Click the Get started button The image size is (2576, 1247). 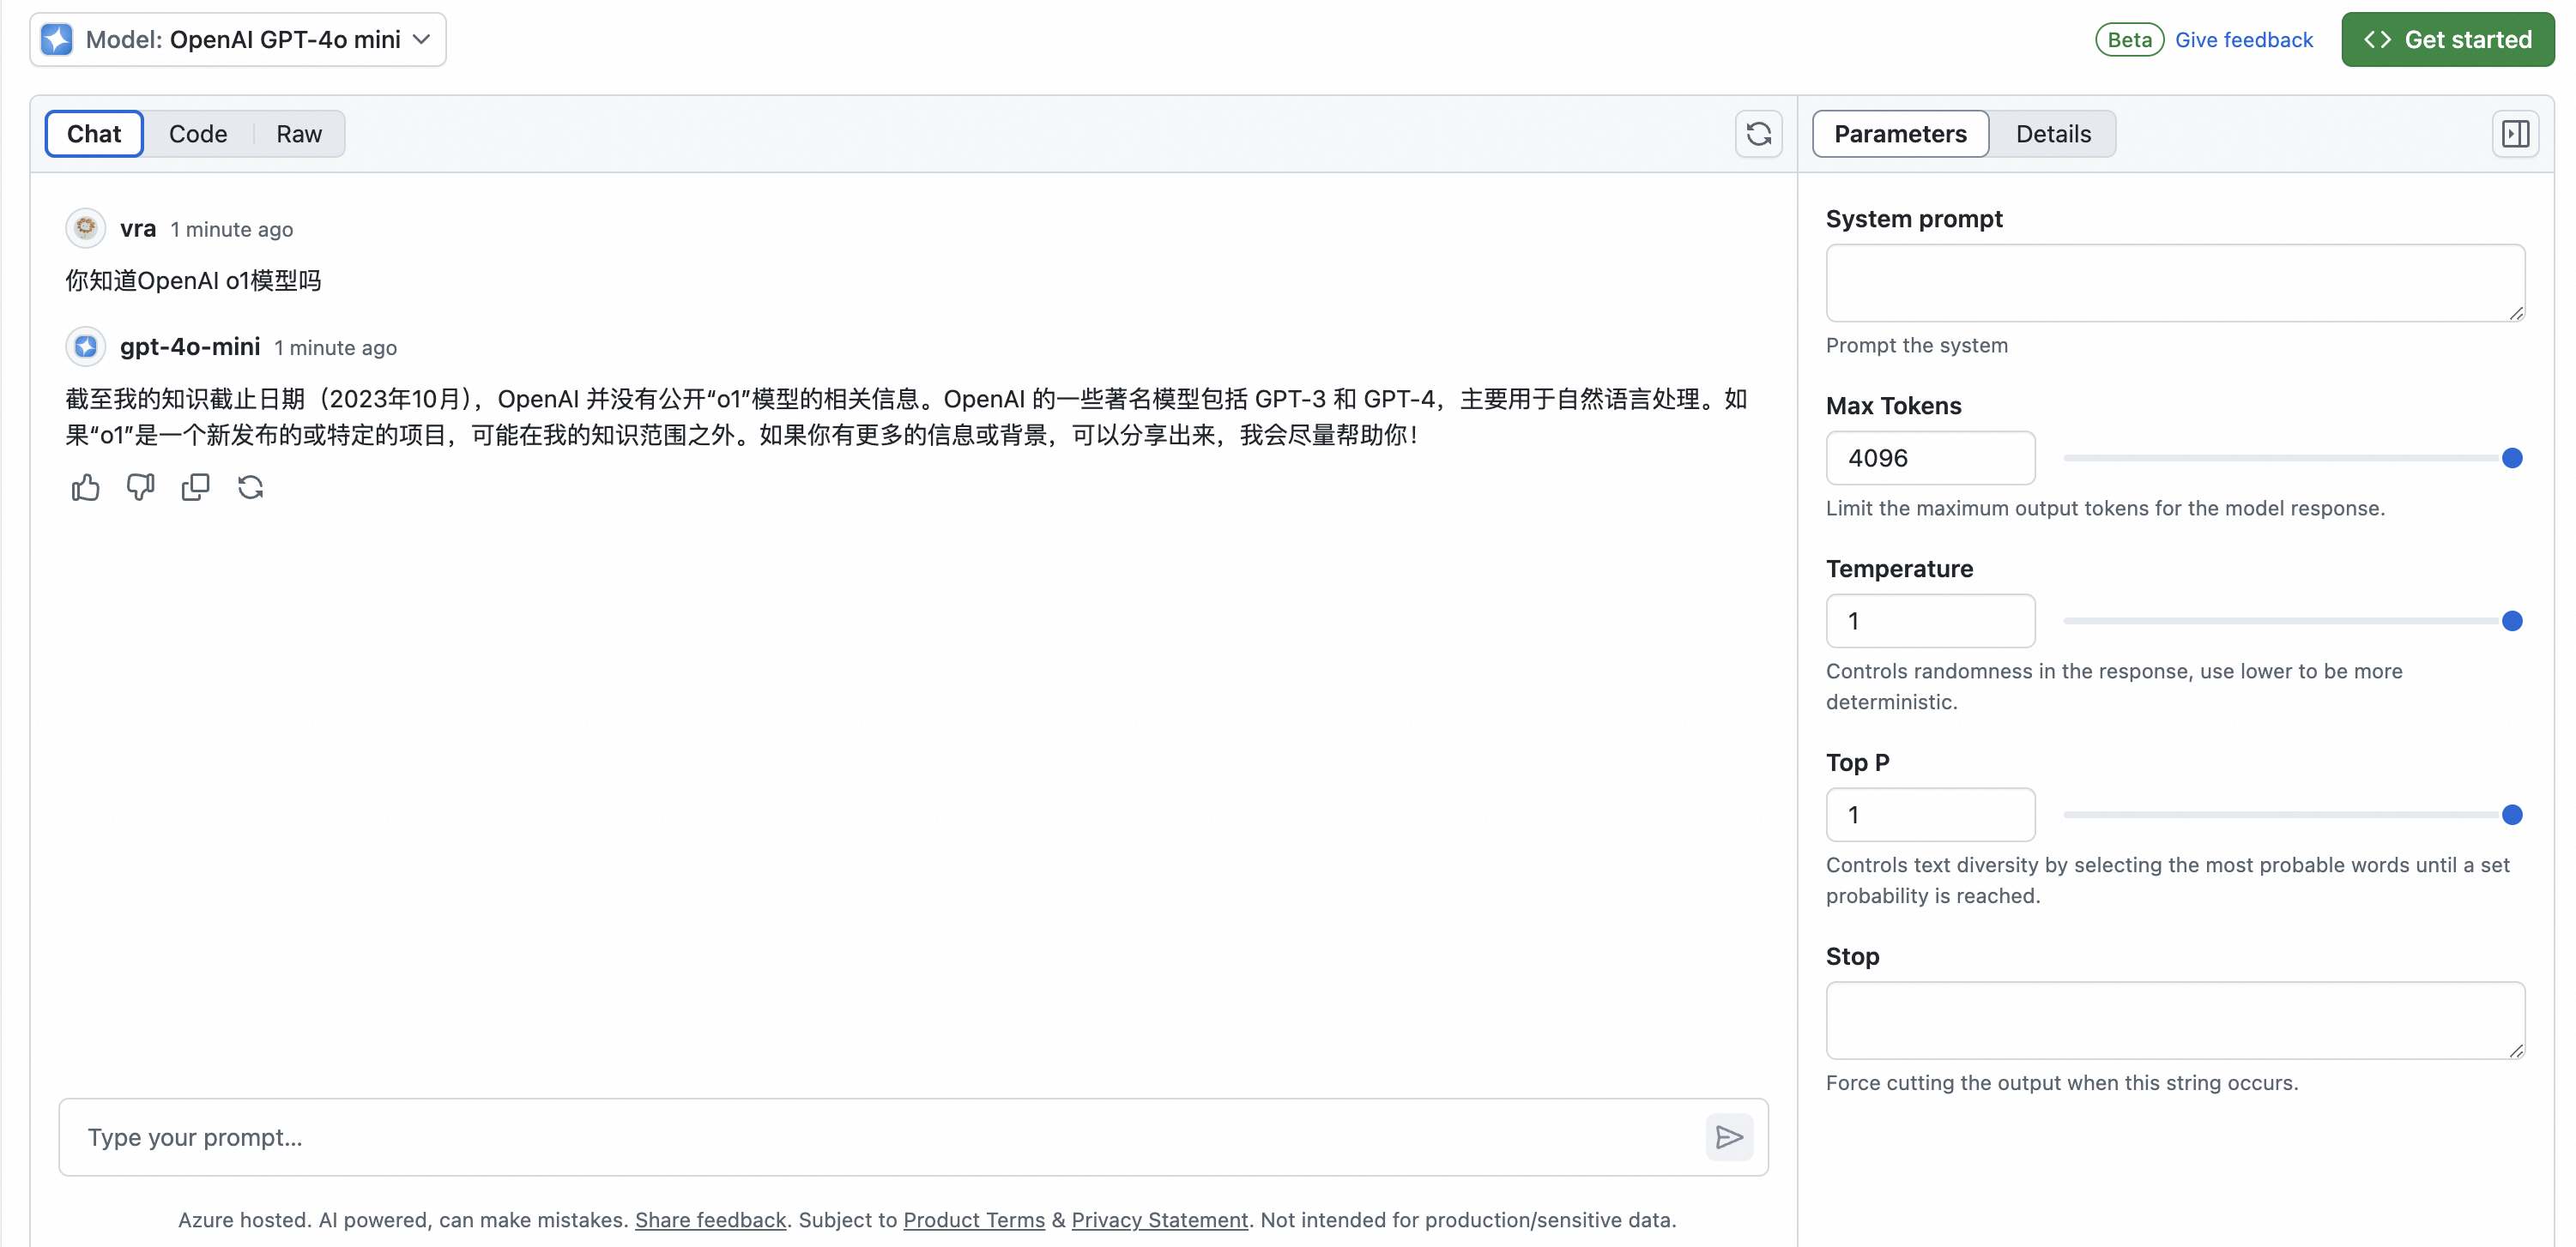click(x=2448, y=39)
